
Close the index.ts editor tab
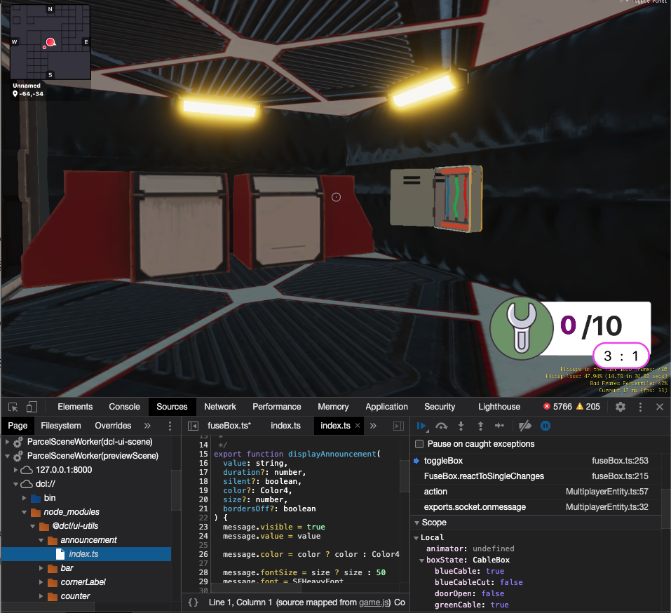[358, 426]
